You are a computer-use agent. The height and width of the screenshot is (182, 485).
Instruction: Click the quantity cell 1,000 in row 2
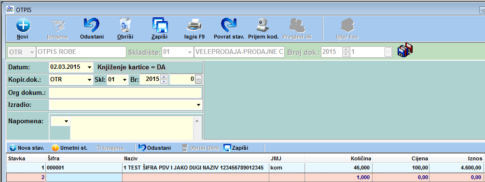tap(338, 177)
